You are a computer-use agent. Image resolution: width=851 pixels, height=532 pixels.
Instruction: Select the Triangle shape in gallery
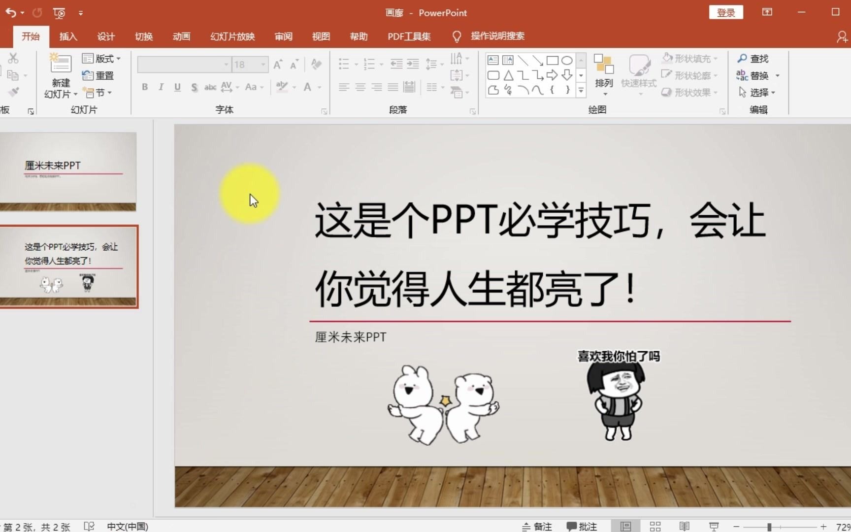pos(508,75)
